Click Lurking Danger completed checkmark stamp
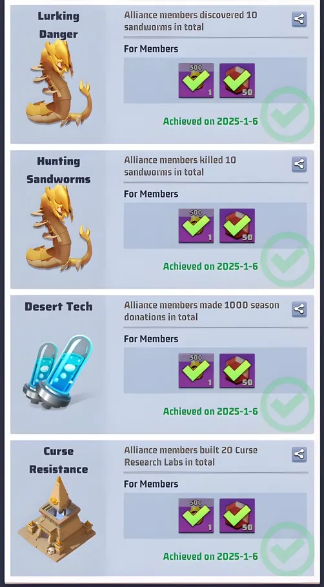Viewport: 324px width, 587px height. pyautogui.click(x=287, y=114)
